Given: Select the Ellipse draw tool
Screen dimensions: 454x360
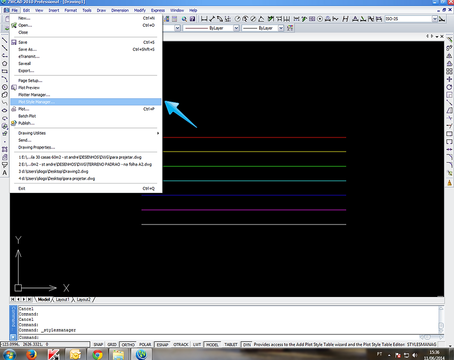Looking at the screenshot, I should [x=5, y=110].
